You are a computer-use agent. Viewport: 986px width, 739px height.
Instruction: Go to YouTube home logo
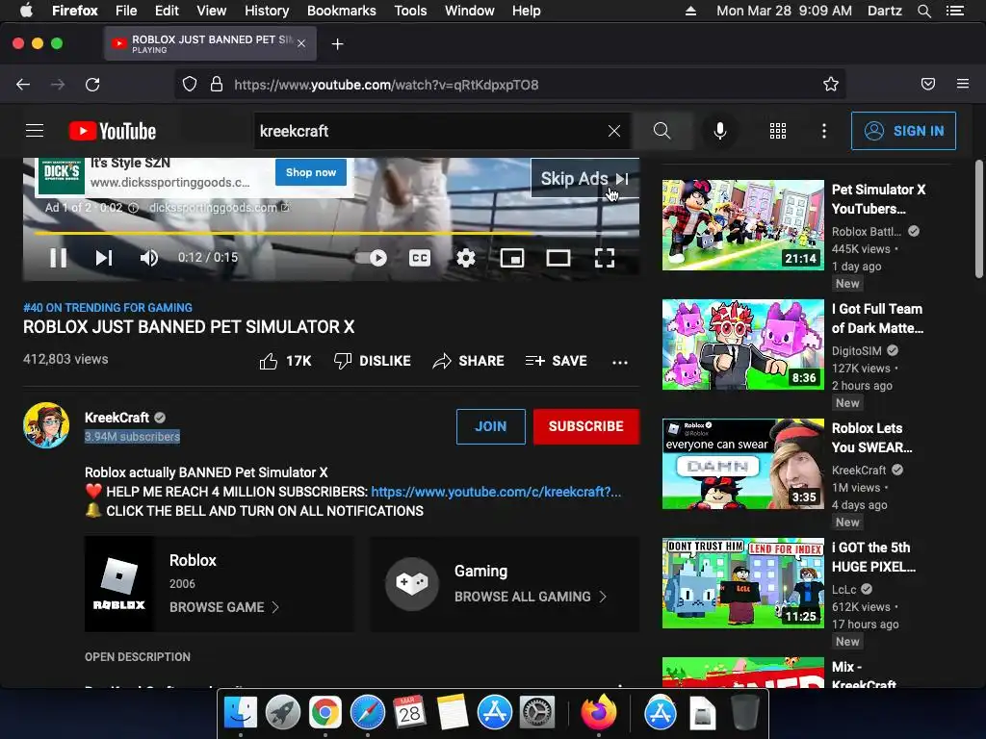[112, 131]
